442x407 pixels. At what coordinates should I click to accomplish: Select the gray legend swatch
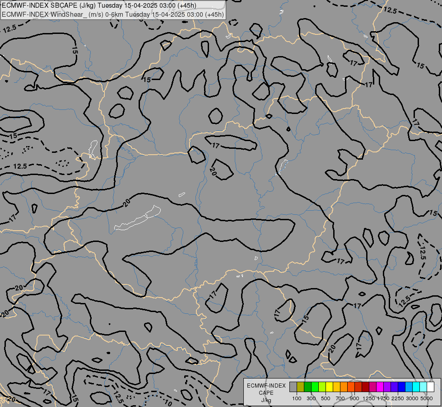click(293, 387)
